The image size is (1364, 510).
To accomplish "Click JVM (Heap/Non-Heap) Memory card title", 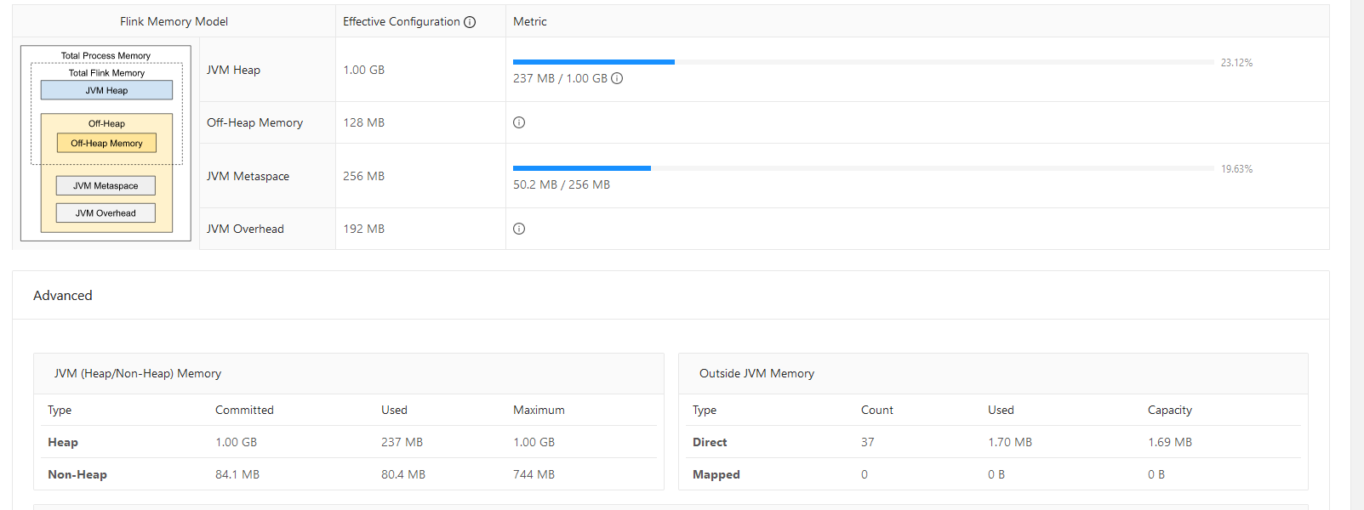I will click(138, 373).
